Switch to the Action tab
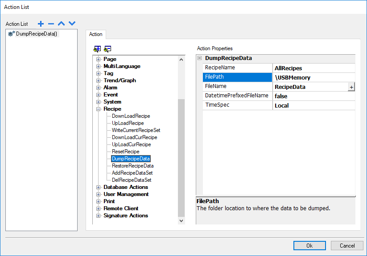Screen dimensions: 367x256 [95, 34]
